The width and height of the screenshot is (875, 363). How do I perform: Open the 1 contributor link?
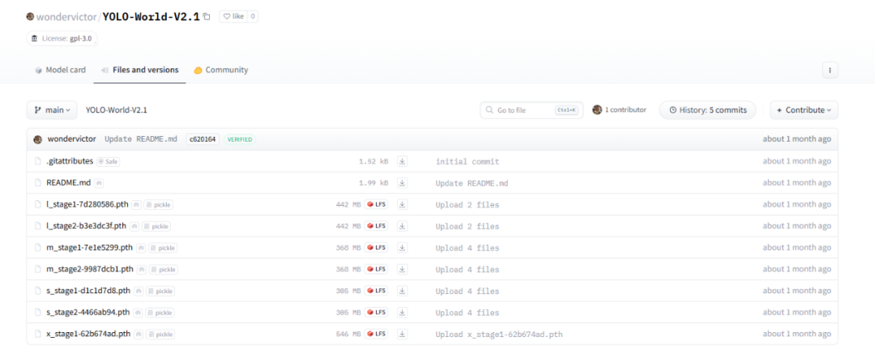tap(620, 110)
